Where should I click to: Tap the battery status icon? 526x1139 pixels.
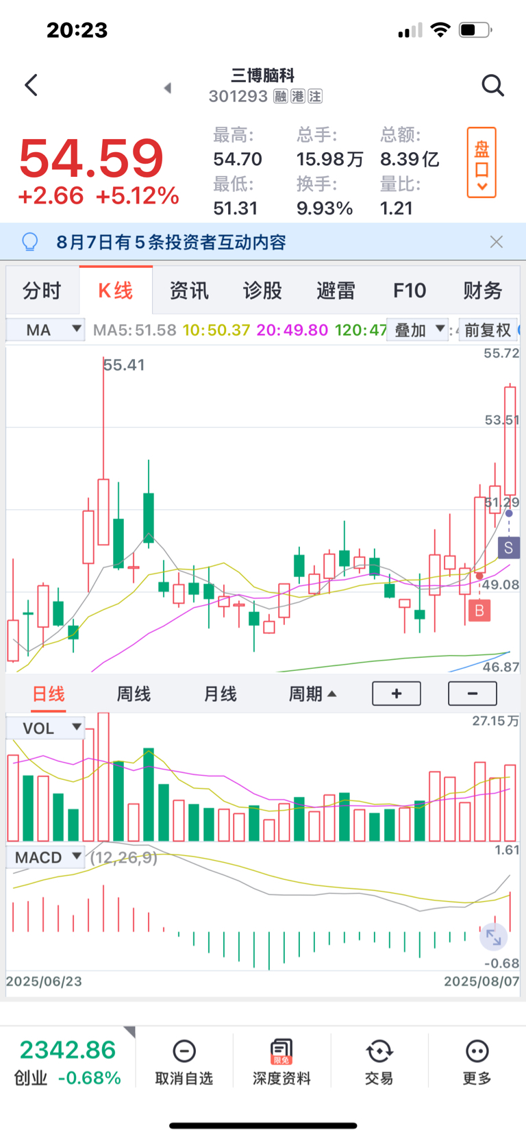coord(476,29)
